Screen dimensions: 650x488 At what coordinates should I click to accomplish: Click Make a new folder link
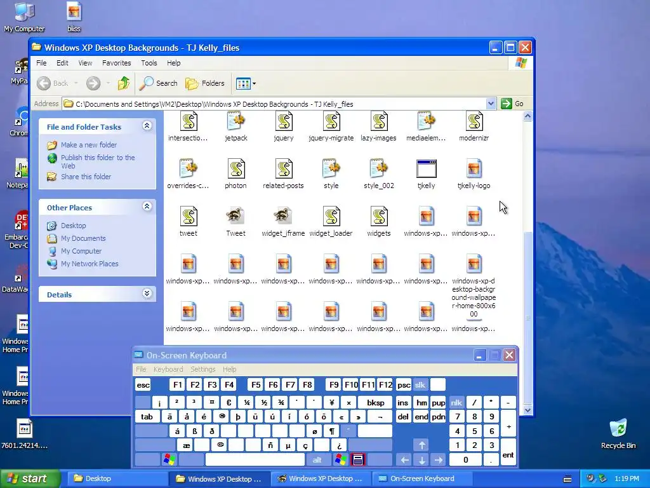(x=89, y=145)
